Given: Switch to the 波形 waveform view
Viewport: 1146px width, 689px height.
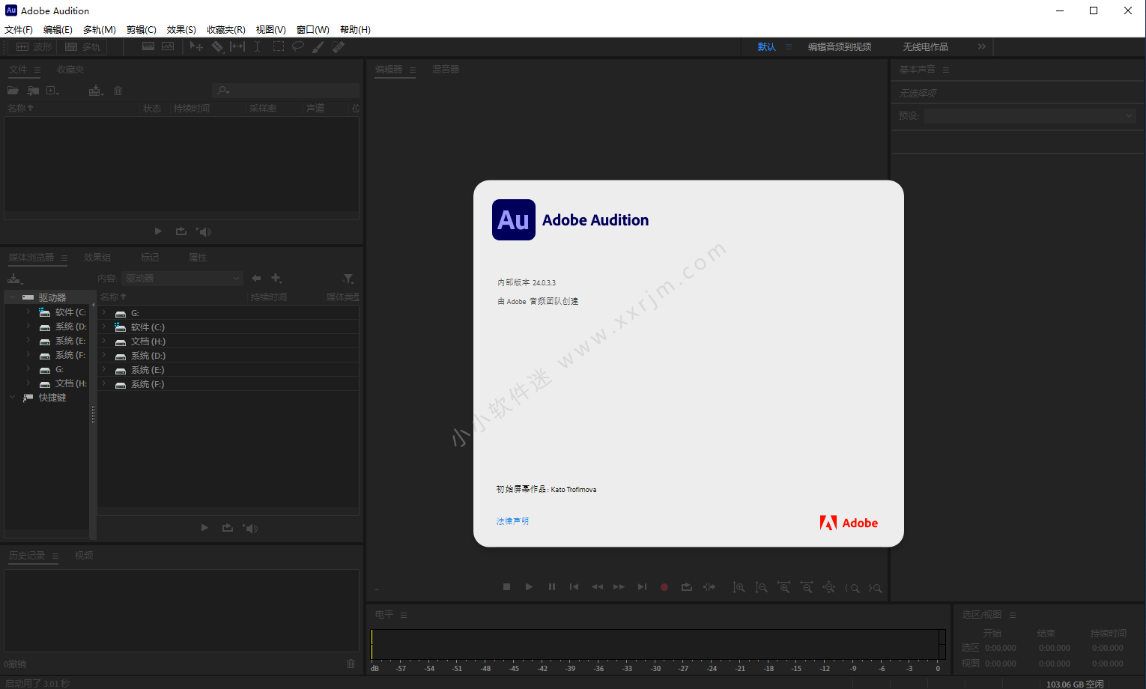Looking at the screenshot, I should point(34,46).
